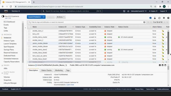Click alarm icon for ansible_slave_3 row

click(163, 31)
